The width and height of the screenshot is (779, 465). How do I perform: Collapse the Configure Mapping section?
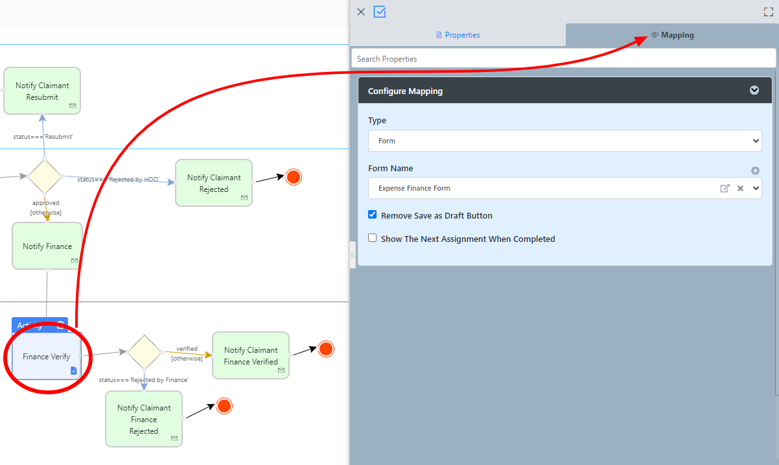coord(754,90)
